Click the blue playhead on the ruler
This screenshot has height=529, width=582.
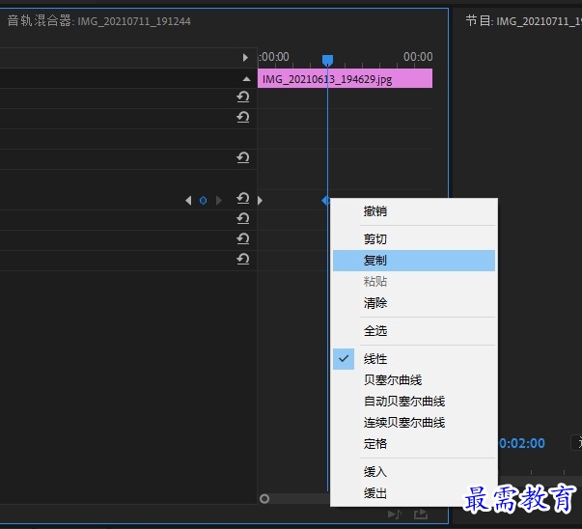pos(327,60)
